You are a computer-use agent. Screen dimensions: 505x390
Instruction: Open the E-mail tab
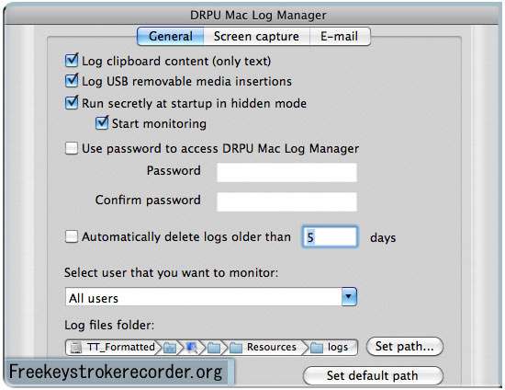(340, 37)
